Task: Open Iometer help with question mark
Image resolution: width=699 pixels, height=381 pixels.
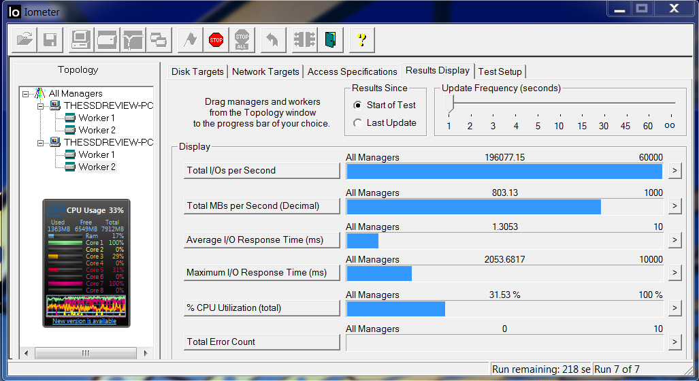Action: pos(362,40)
